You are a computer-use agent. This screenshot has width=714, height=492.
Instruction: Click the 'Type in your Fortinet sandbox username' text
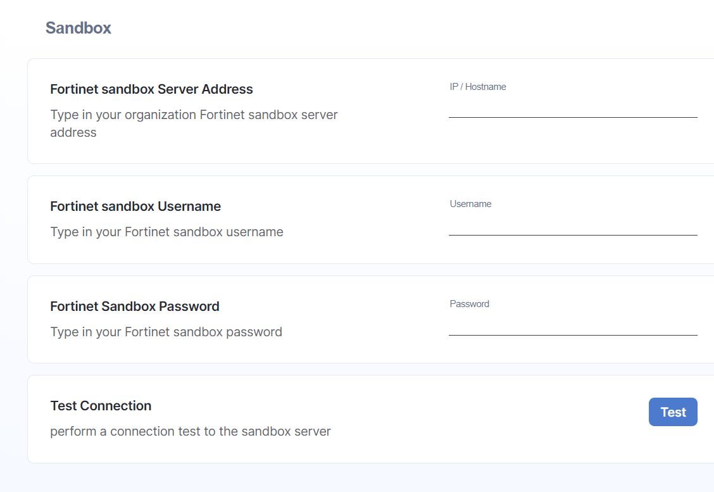[166, 232]
